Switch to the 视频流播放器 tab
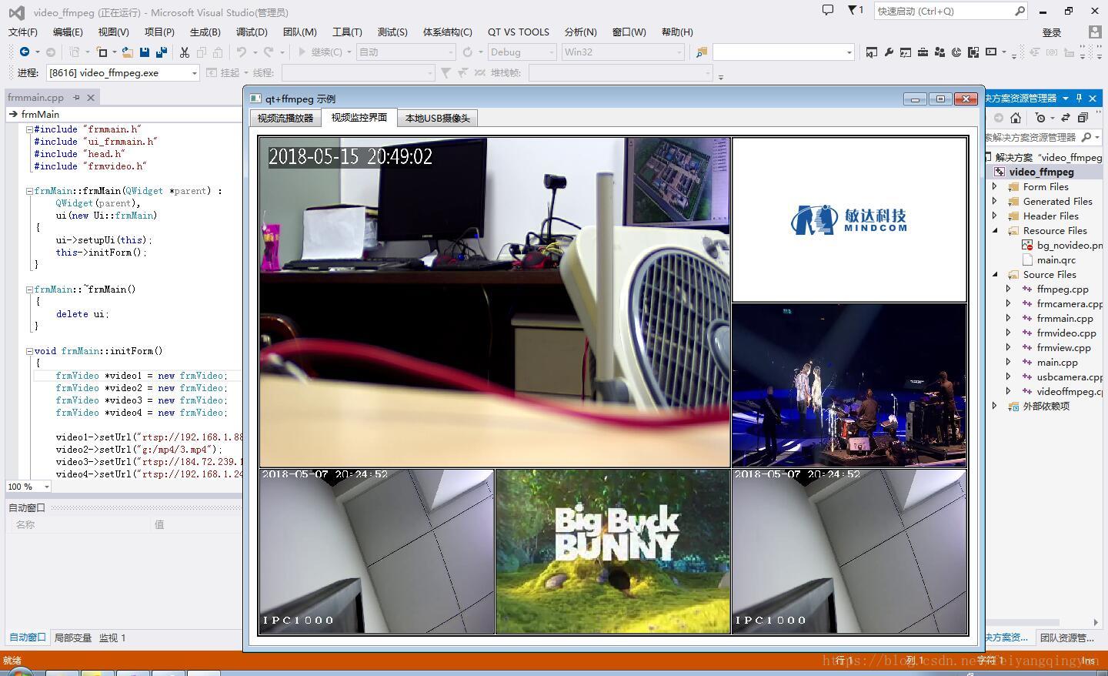The width and height of the screenshot is (1108, 676). pos(285,118)
